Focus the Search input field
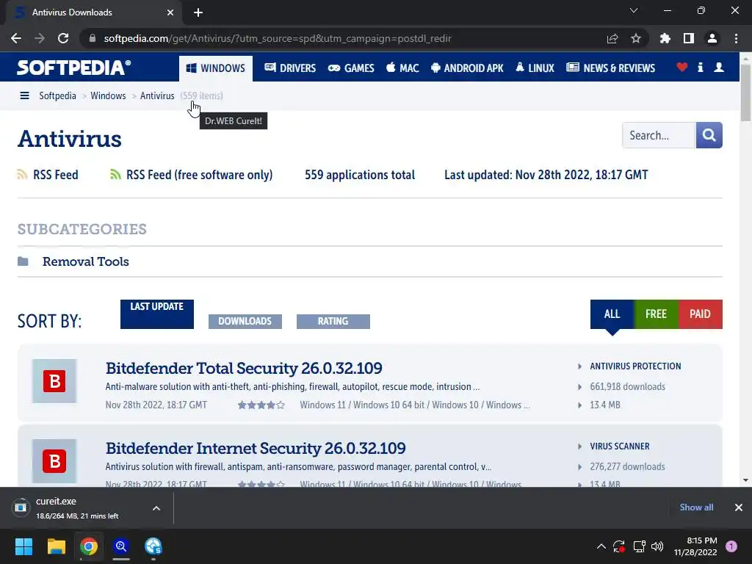This screenshot has width=752, height=564. coord(659,135)
